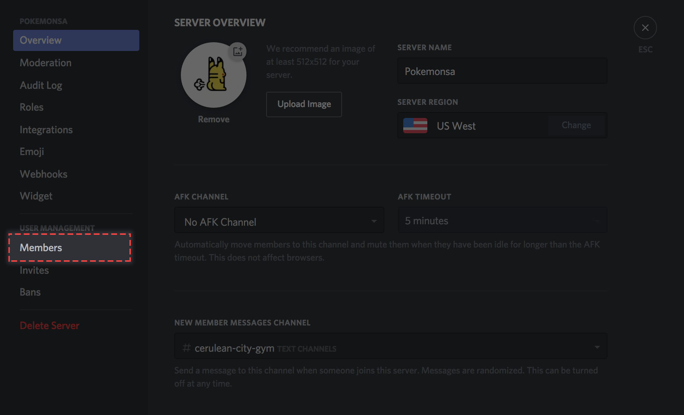Open the Bans section

(30, 292)
